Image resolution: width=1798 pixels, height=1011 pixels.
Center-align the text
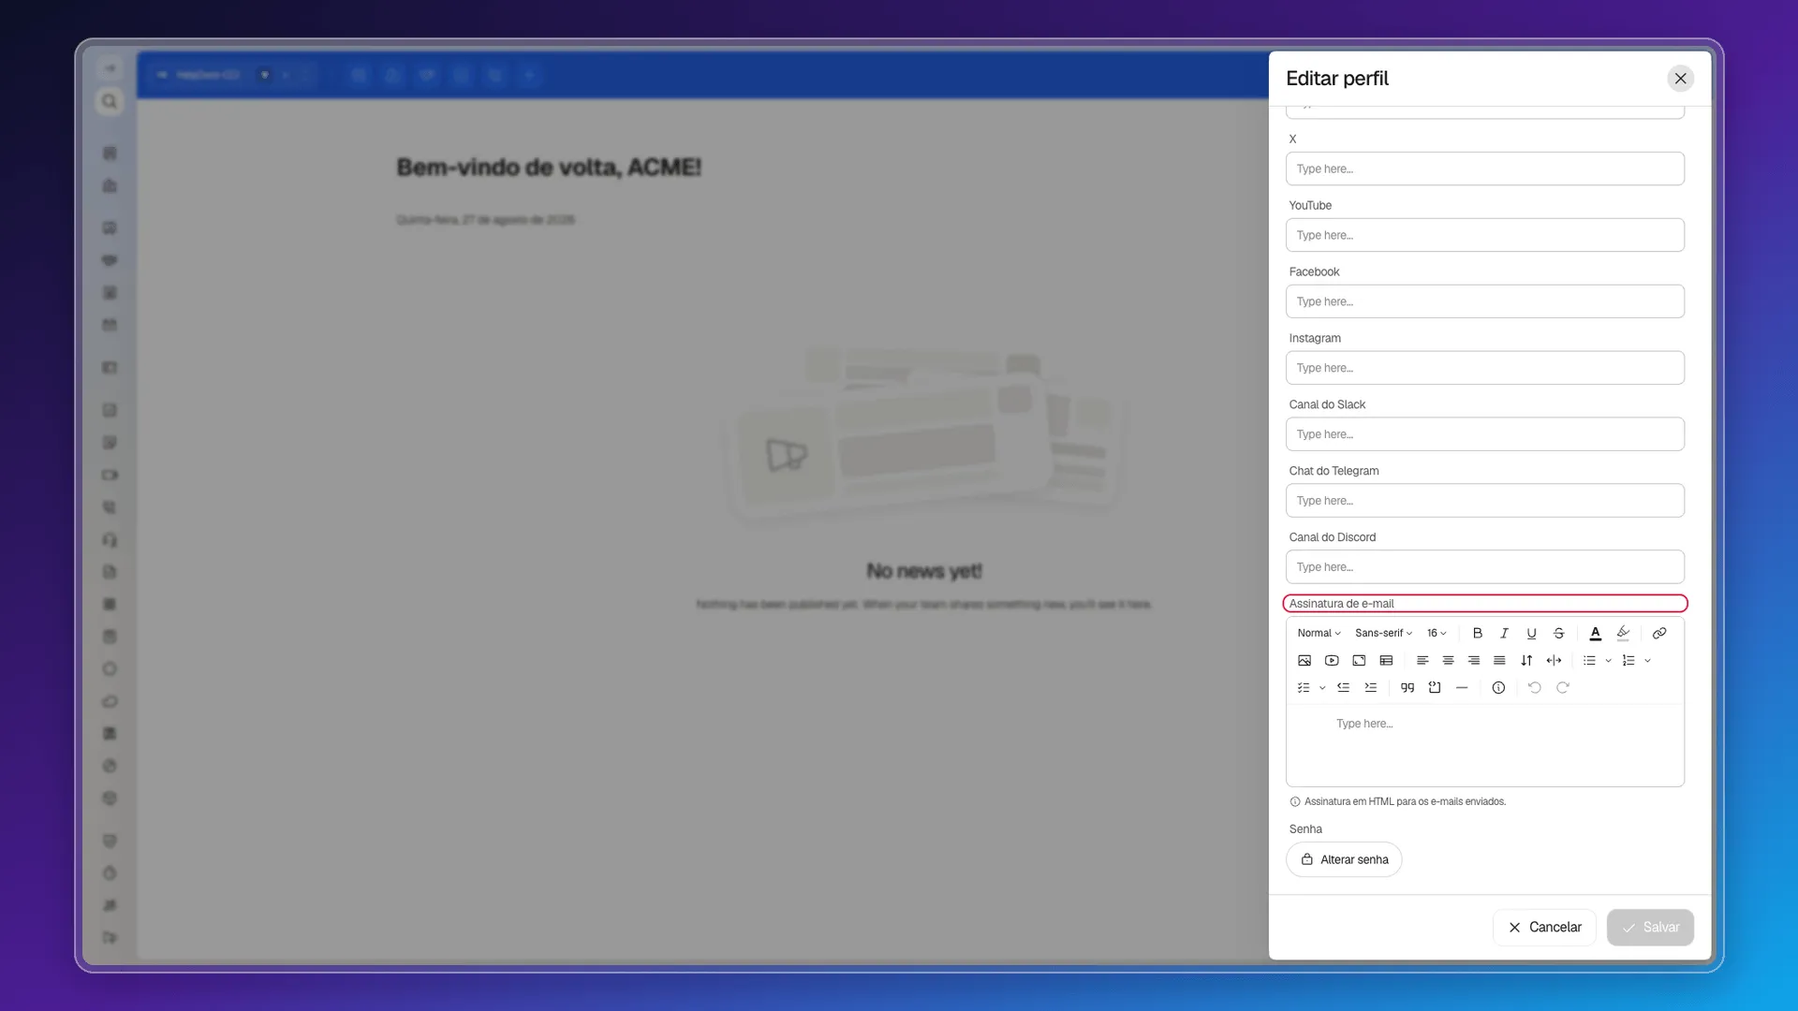[1449, 661]
